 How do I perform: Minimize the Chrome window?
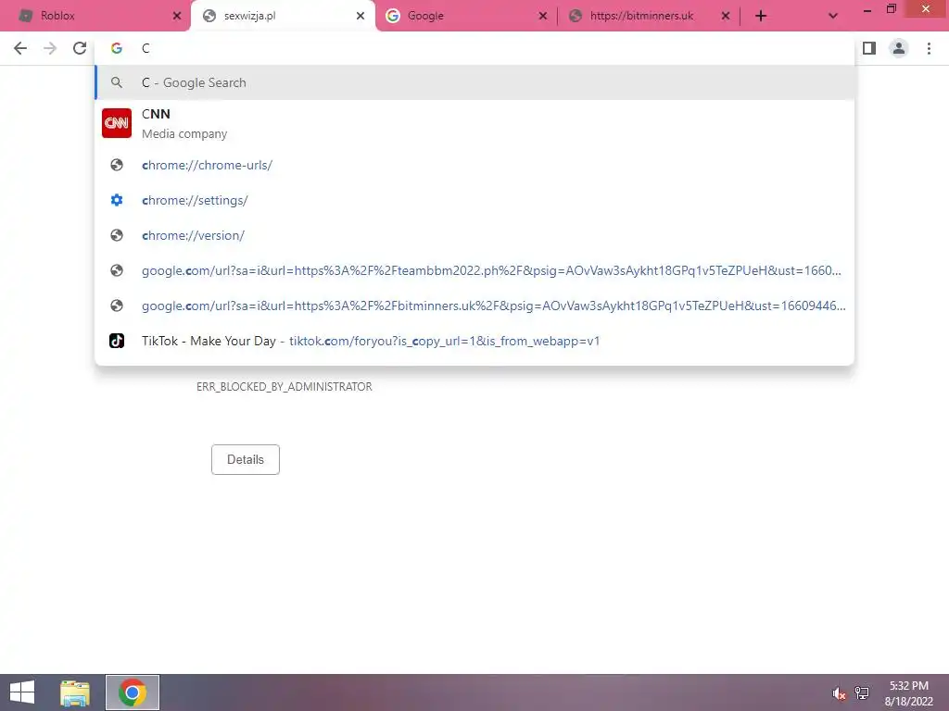867,9
